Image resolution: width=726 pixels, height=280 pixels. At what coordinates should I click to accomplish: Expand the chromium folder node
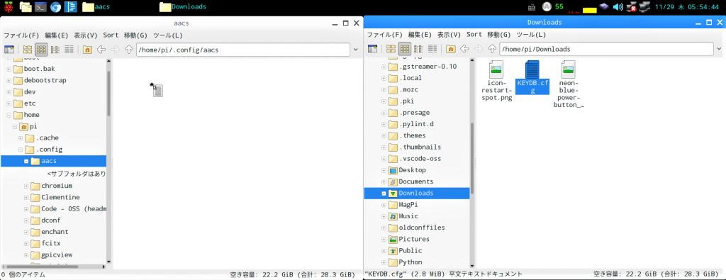26,186
